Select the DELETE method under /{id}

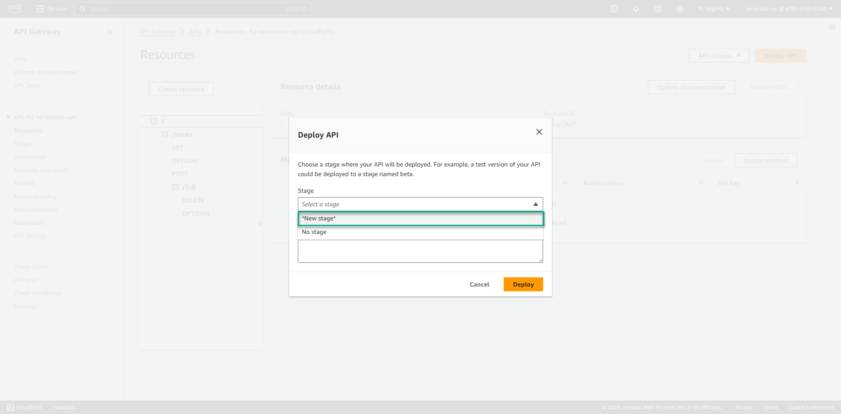click(x=193, y=200)
